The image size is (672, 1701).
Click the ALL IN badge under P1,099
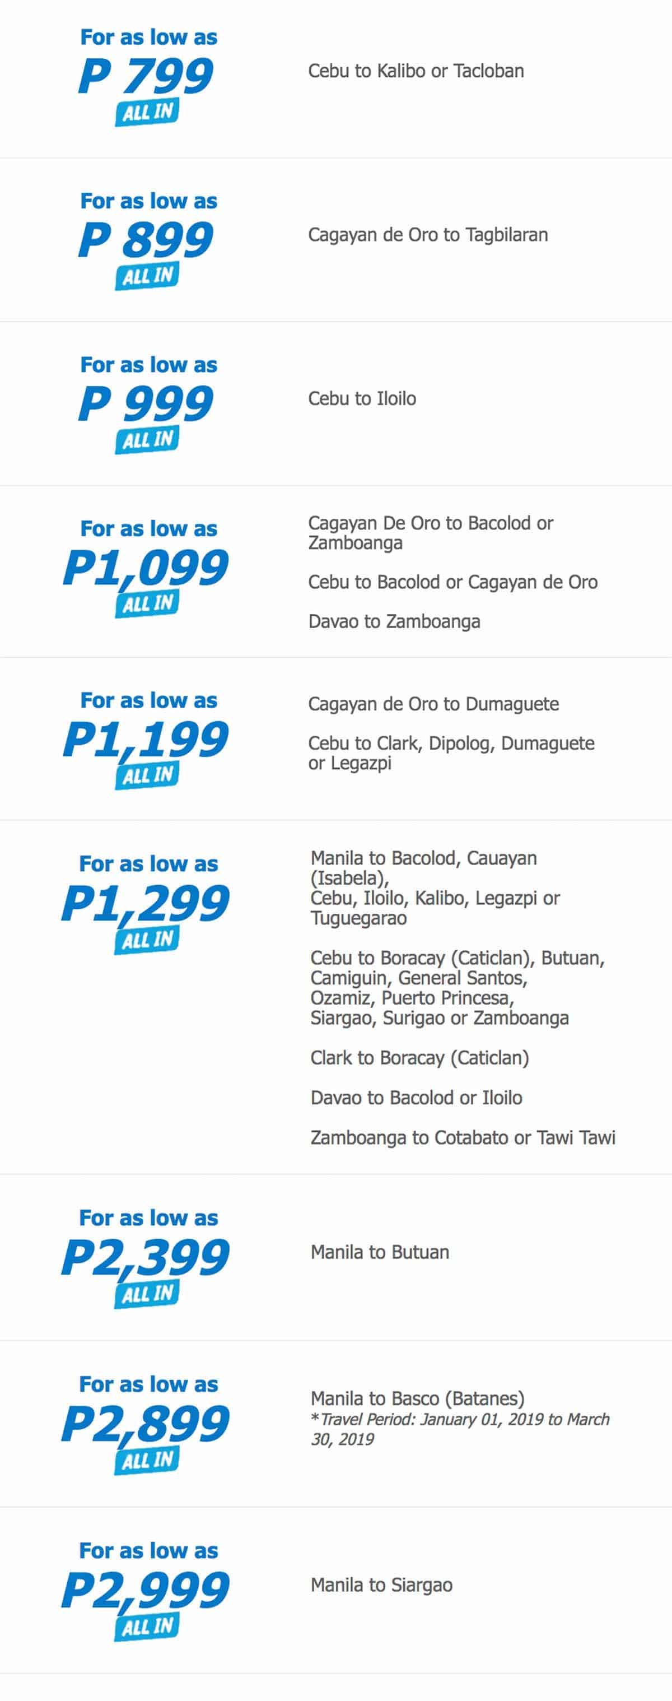(147, 603)
